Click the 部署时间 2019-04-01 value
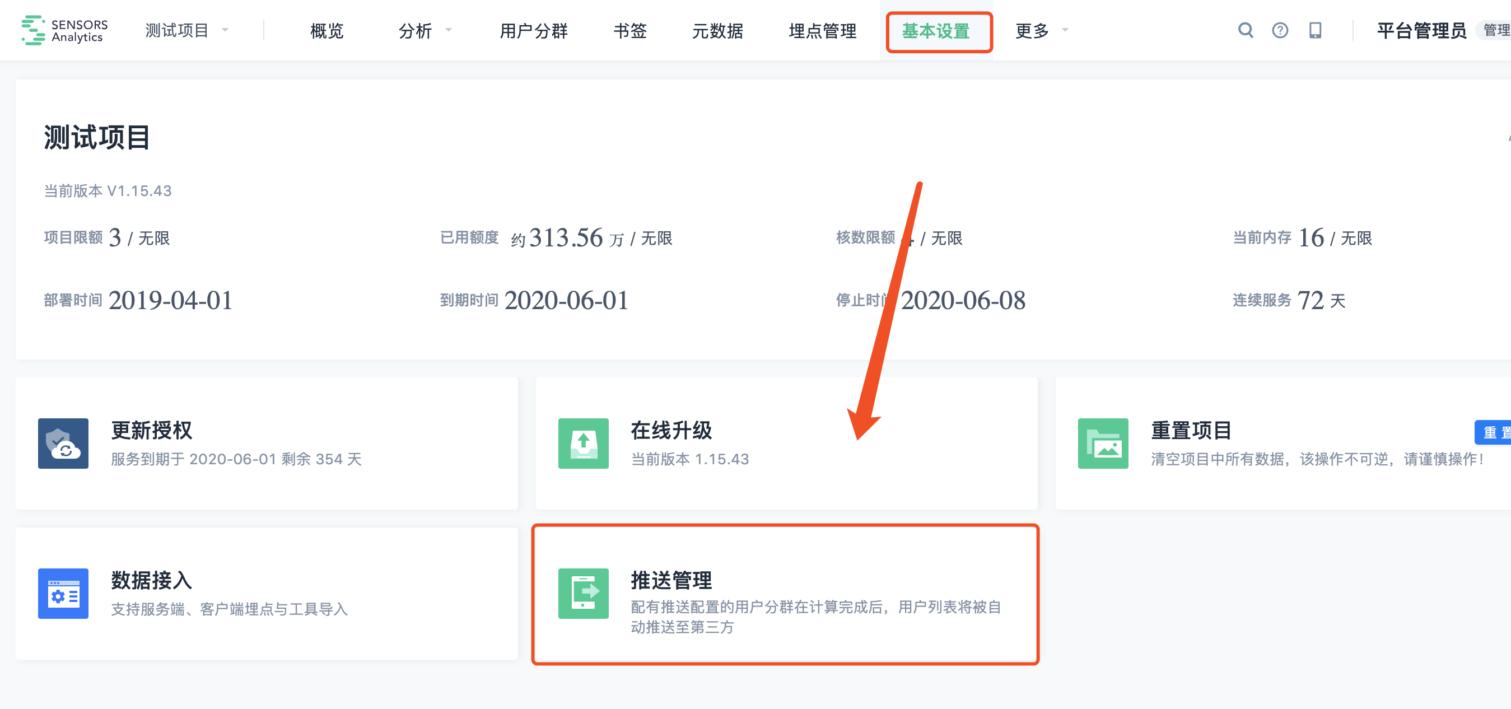Screen dimensions: 1511x709 pos(171,300)
